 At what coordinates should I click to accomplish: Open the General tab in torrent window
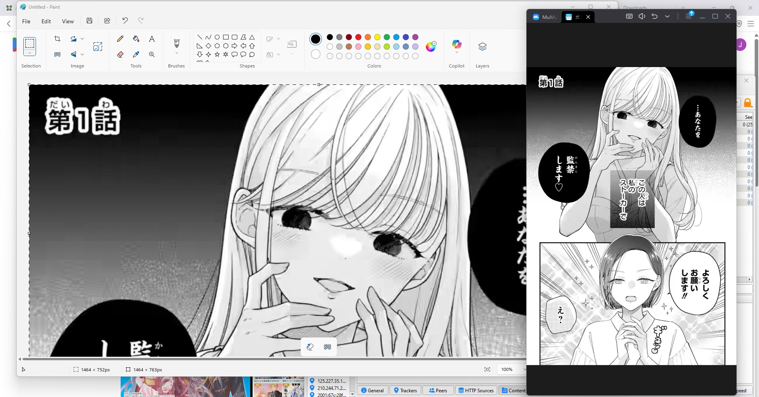click(x=373, y=390)
